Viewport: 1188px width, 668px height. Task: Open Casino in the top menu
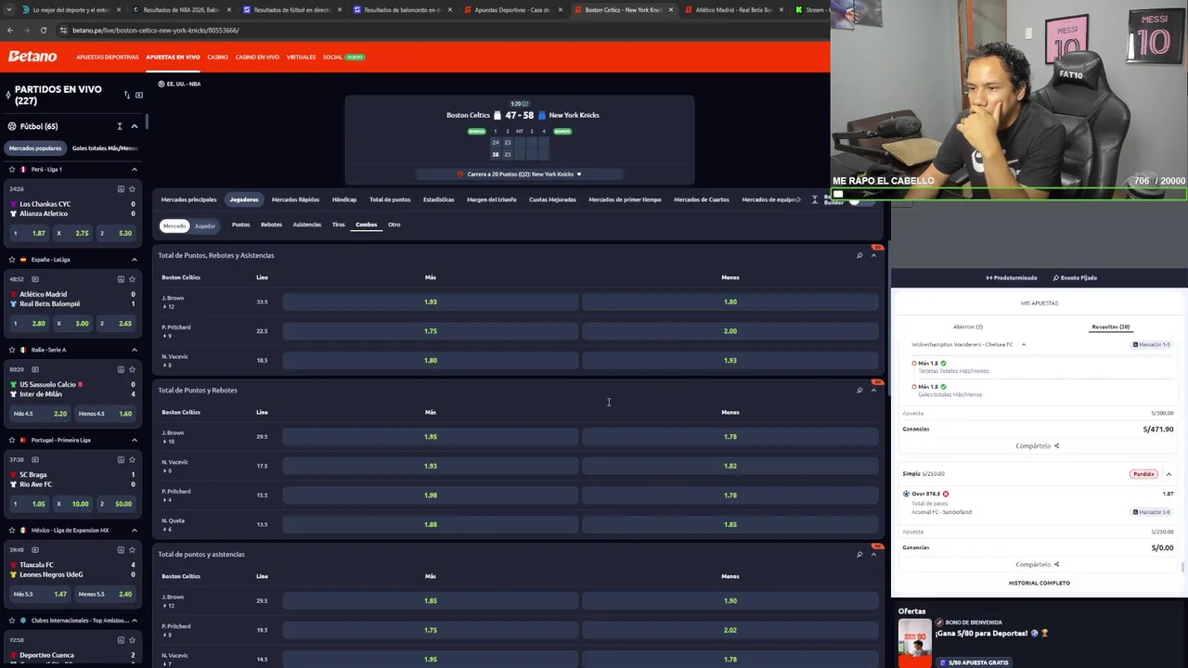click(x=217, y=57)
